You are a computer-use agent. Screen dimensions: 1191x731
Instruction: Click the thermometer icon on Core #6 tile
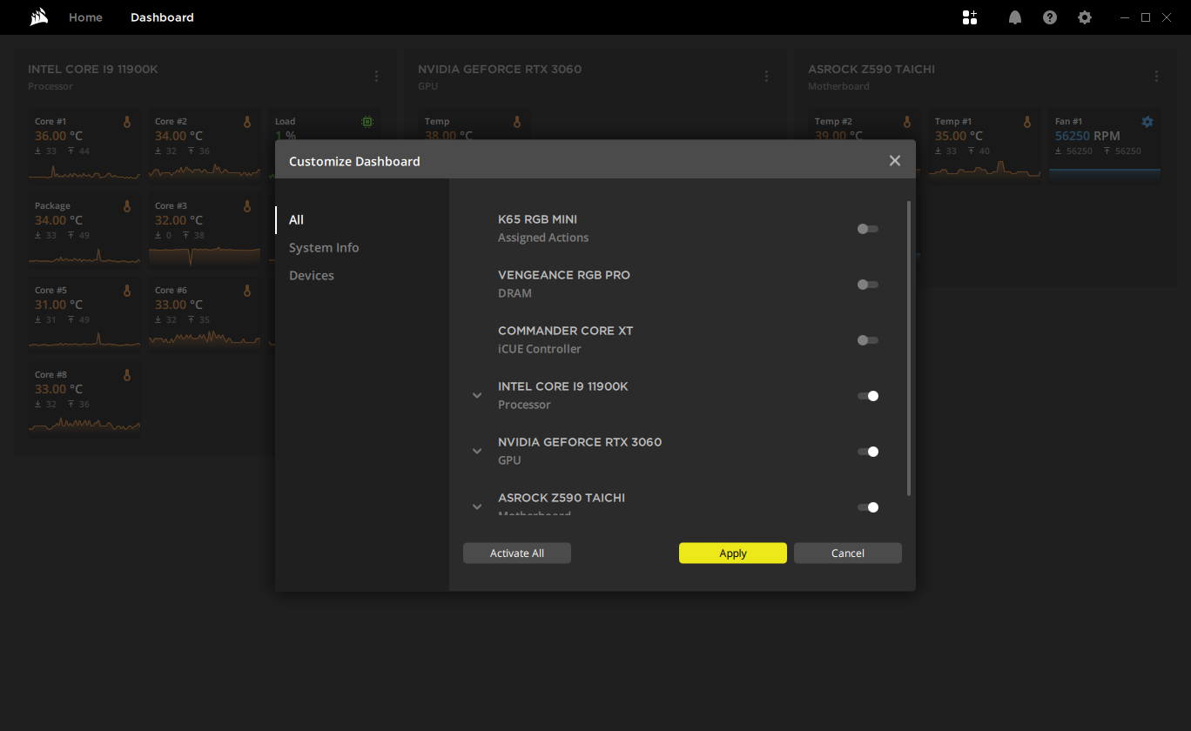coord(247,291)
